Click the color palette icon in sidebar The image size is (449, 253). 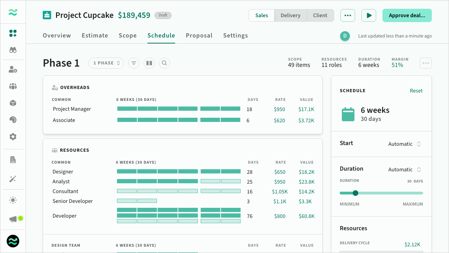[13, 120]
